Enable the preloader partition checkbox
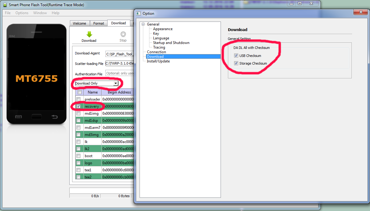The width and height of the screenshot is (370, 211). tap(79, 99)
